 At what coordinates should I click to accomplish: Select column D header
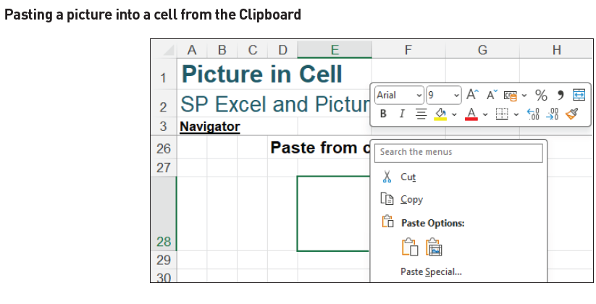(282, 50)
